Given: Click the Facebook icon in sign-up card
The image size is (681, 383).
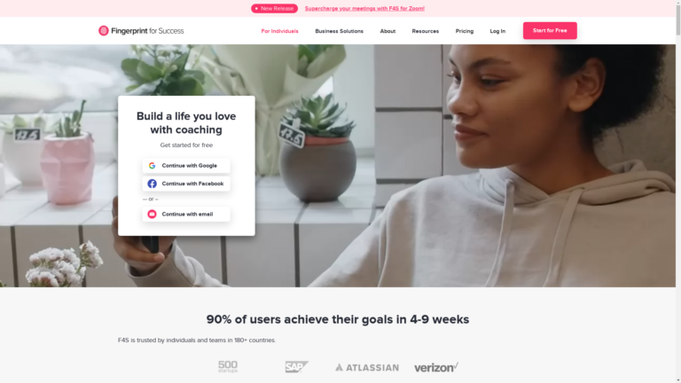Looking at the screenshot, I should pos(152,184).
